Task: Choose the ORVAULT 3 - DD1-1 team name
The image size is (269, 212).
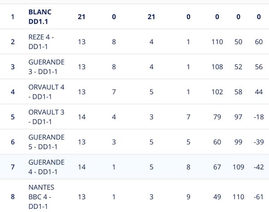Action: coord(46,117)
